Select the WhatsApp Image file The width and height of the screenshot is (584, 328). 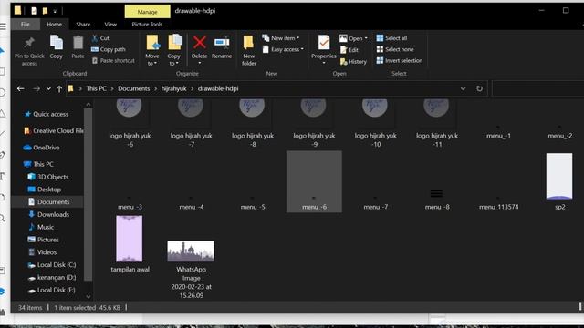pyautogui.click(x=191, y=269)
